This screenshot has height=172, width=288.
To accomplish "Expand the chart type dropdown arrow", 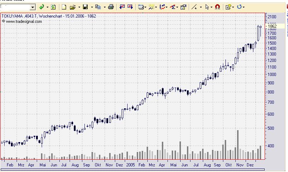I will [166, 7].
